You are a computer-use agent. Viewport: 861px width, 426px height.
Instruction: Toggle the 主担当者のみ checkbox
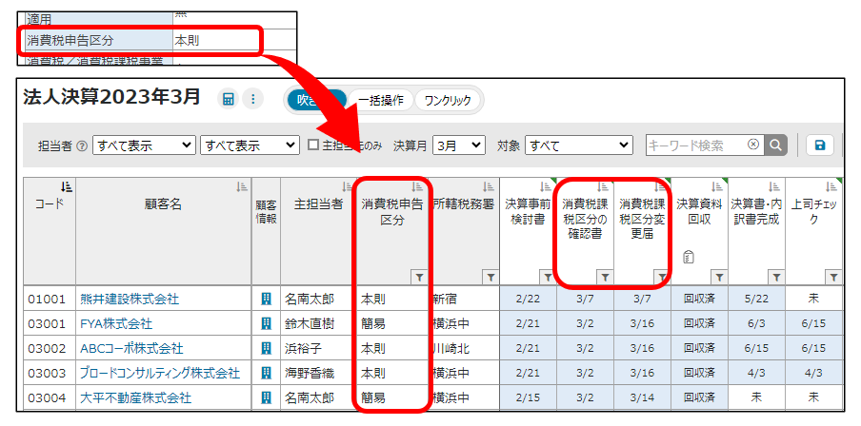(313, 145)
